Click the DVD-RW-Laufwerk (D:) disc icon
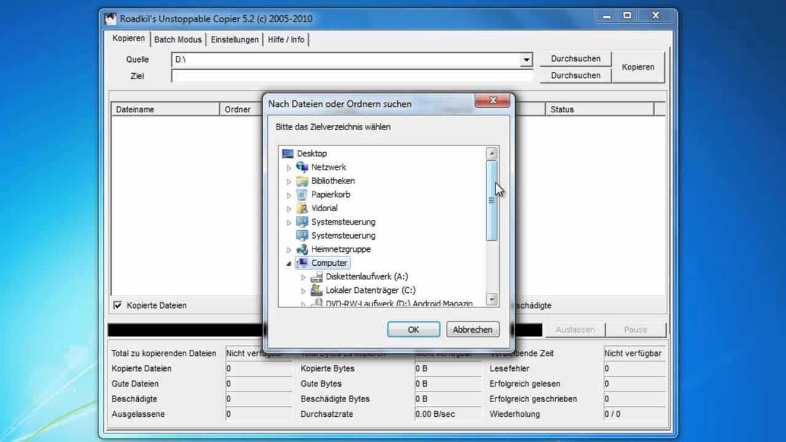Screen dimensions: 786x442 pyautogui.click(x=316, y=303)
